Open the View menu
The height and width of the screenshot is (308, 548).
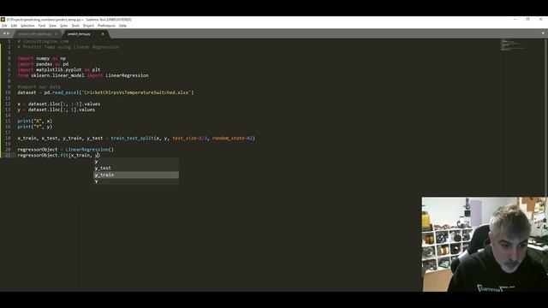pyautogui.click(x=52, y=26)
